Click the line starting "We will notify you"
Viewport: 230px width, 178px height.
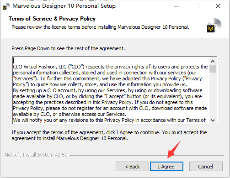coord(109,120)
